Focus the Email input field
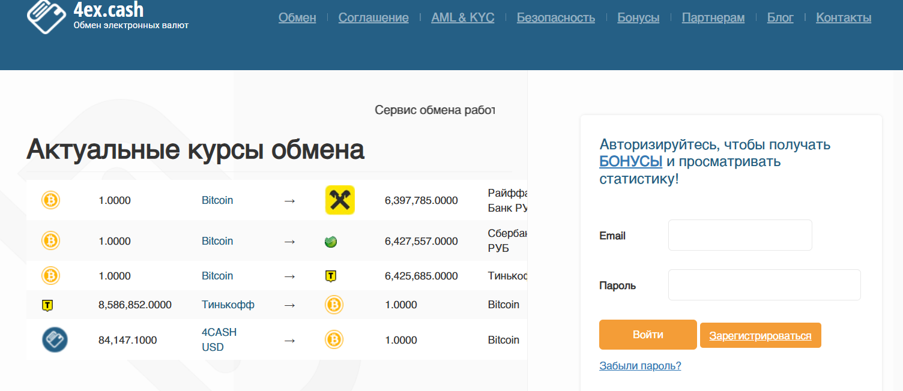 pos(740,235)
